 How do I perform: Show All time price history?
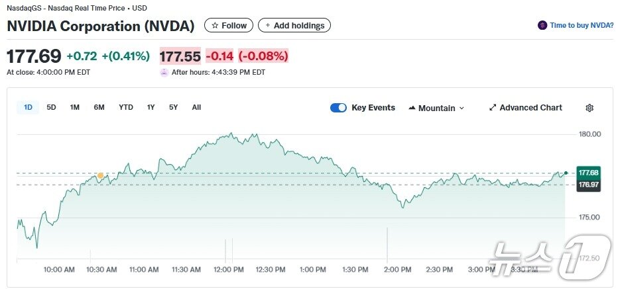tap(196, 107)
